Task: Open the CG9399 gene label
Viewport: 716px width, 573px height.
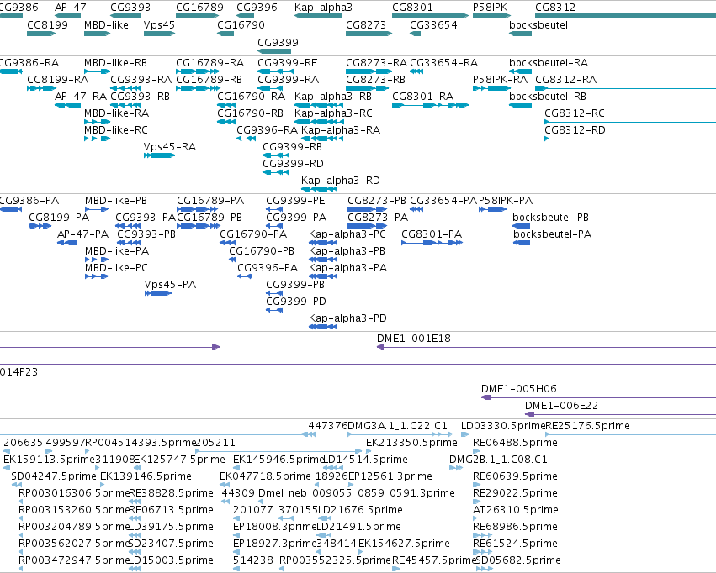Action: [x=278, y=42]
